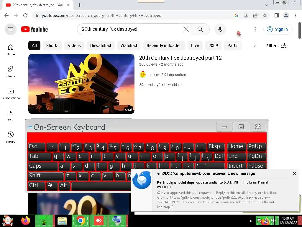Reload the page in Chrome
This screenshot has height=227, width=302.
(x=25, y=15)
